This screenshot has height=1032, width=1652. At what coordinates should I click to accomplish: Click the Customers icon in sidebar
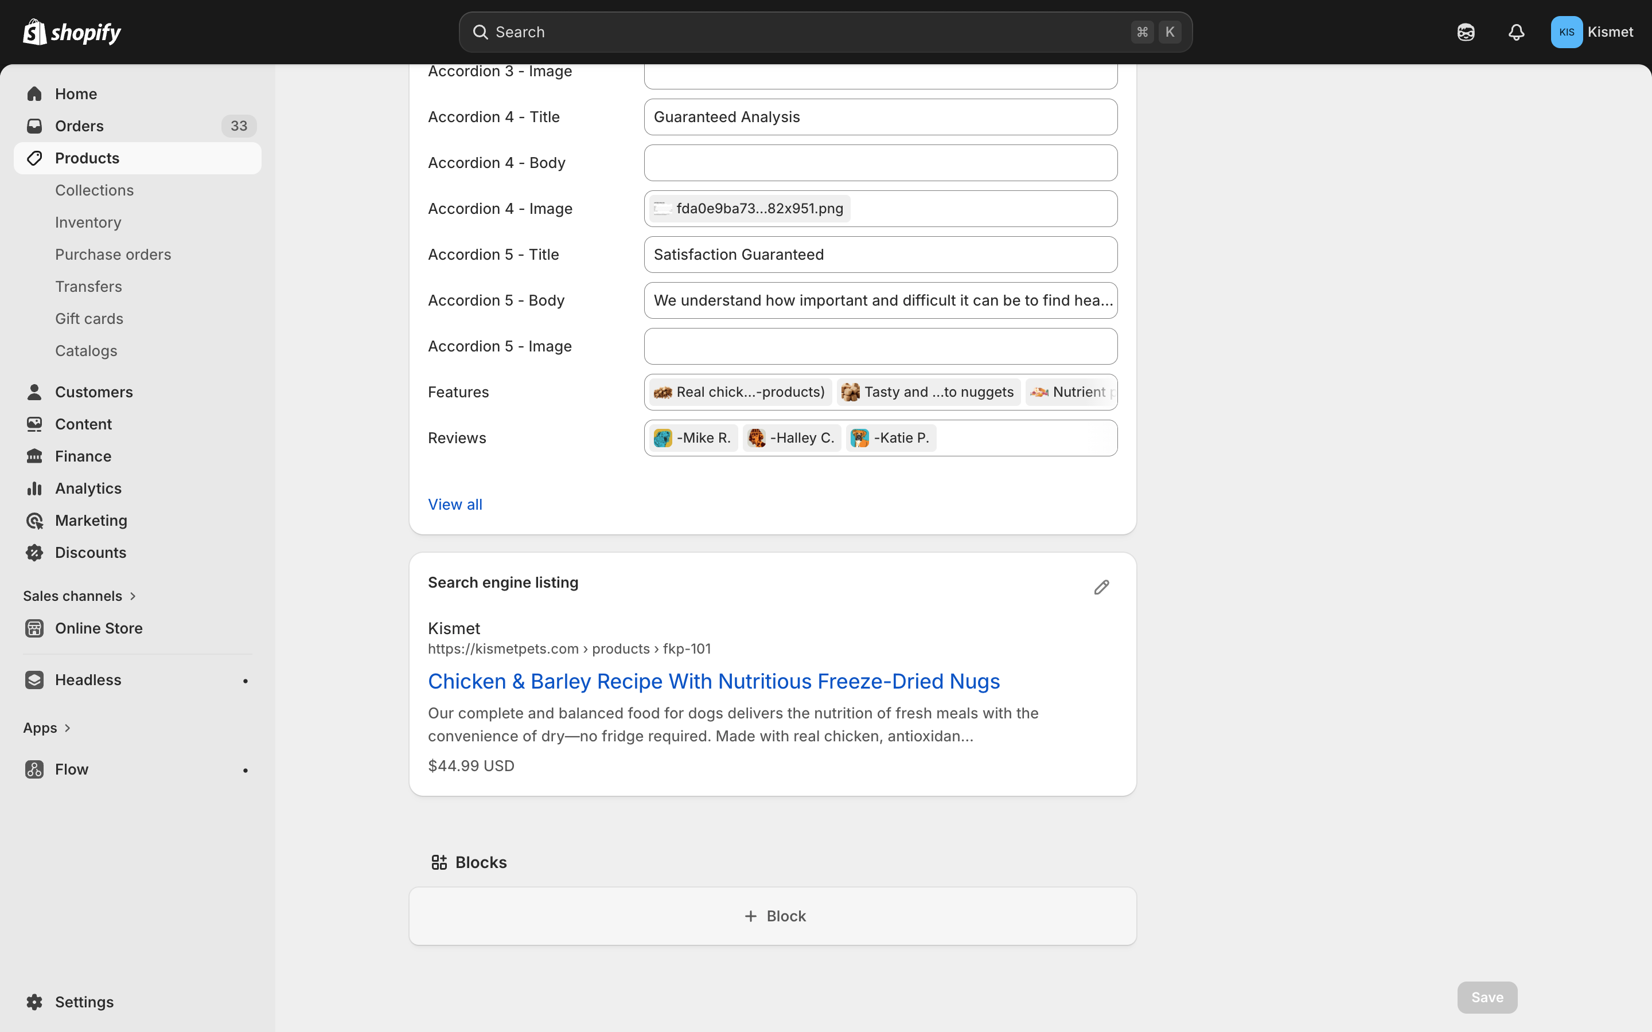tap(34, 392)
